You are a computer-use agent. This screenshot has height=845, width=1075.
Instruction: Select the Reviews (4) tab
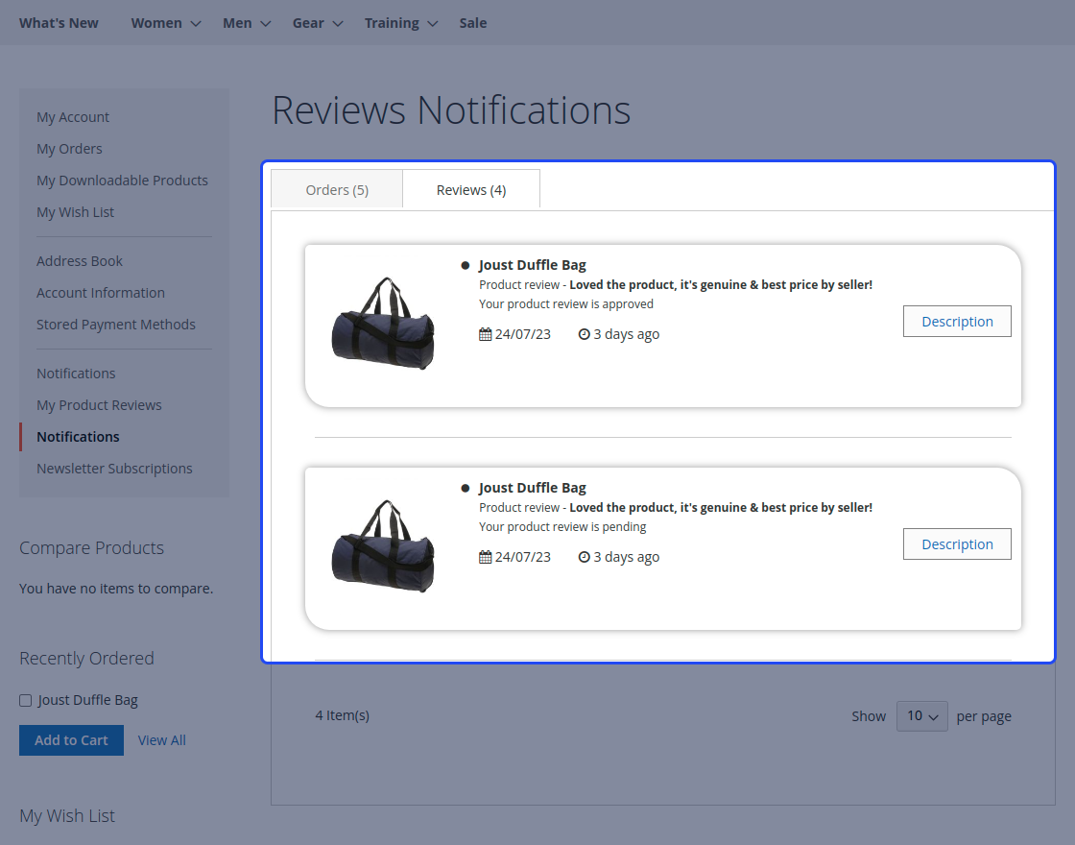pos(471,189)
